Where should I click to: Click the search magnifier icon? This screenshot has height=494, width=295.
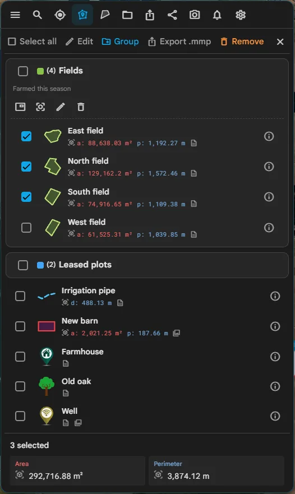pyautogui.click(x=38, y=15)
